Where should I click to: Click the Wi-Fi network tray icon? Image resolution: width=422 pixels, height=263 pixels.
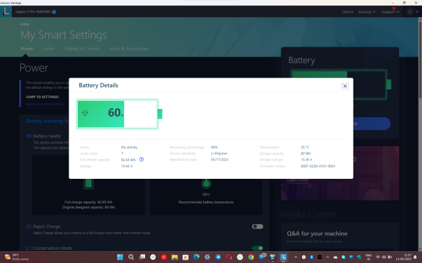coord(378,257)
